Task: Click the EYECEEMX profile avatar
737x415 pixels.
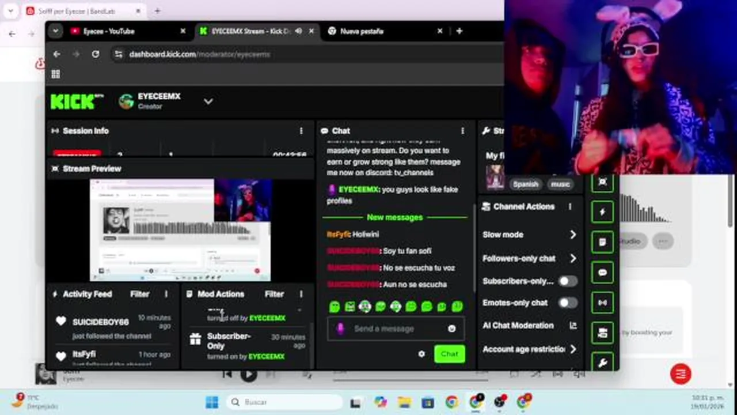Action: click(x=126, y=101)
